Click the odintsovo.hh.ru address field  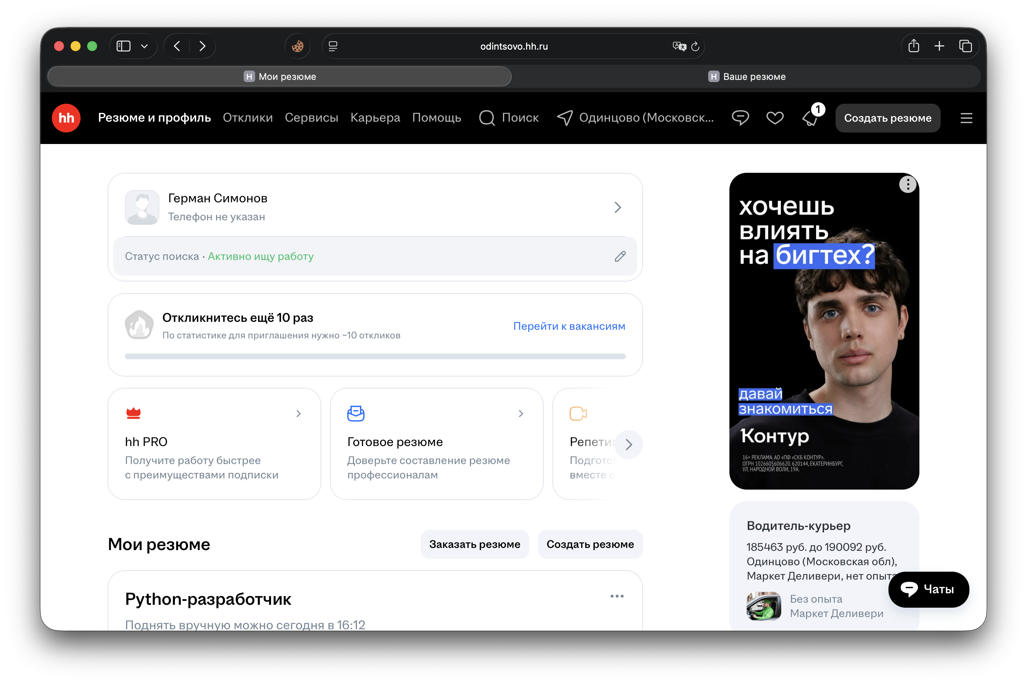513,46
